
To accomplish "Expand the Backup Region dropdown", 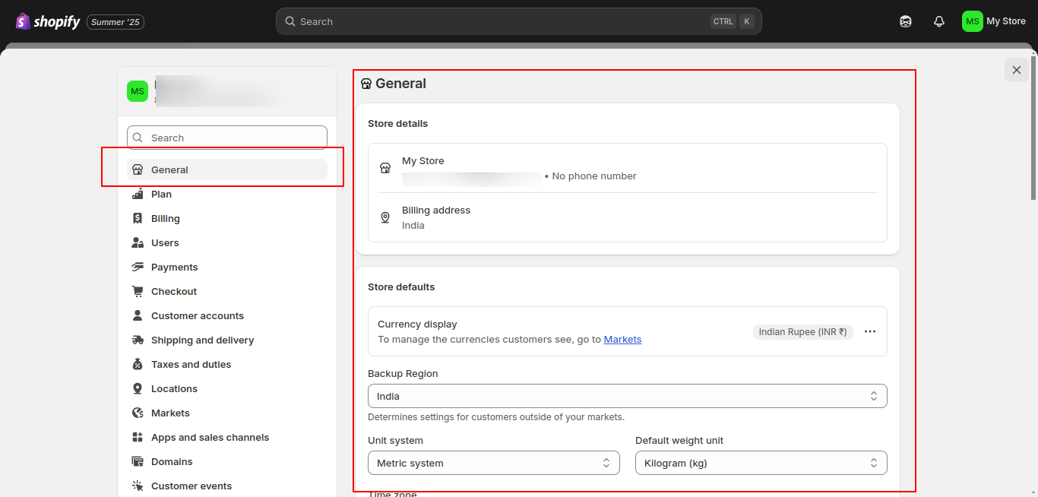I will click(627, 396).
